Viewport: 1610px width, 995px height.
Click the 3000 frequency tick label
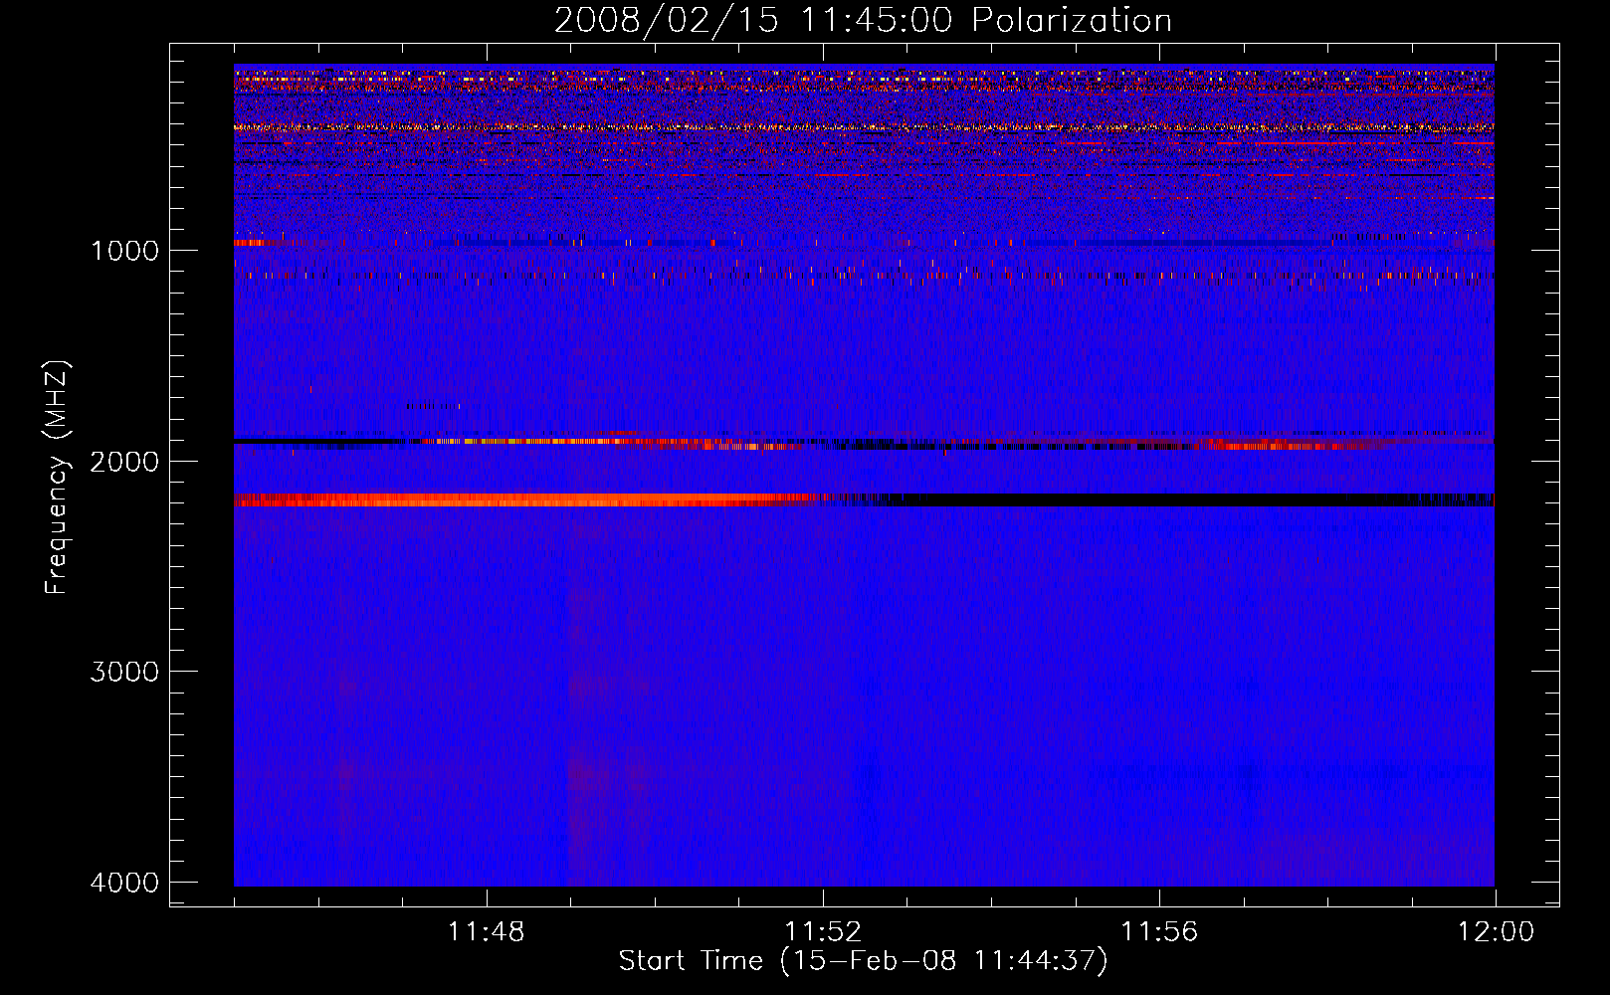click(x=125, y=672)
